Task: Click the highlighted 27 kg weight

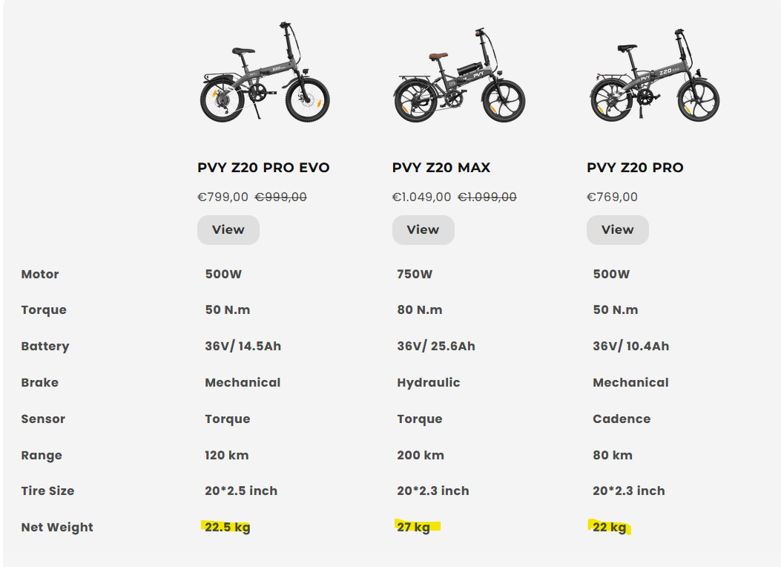Action: pos(413,527)
